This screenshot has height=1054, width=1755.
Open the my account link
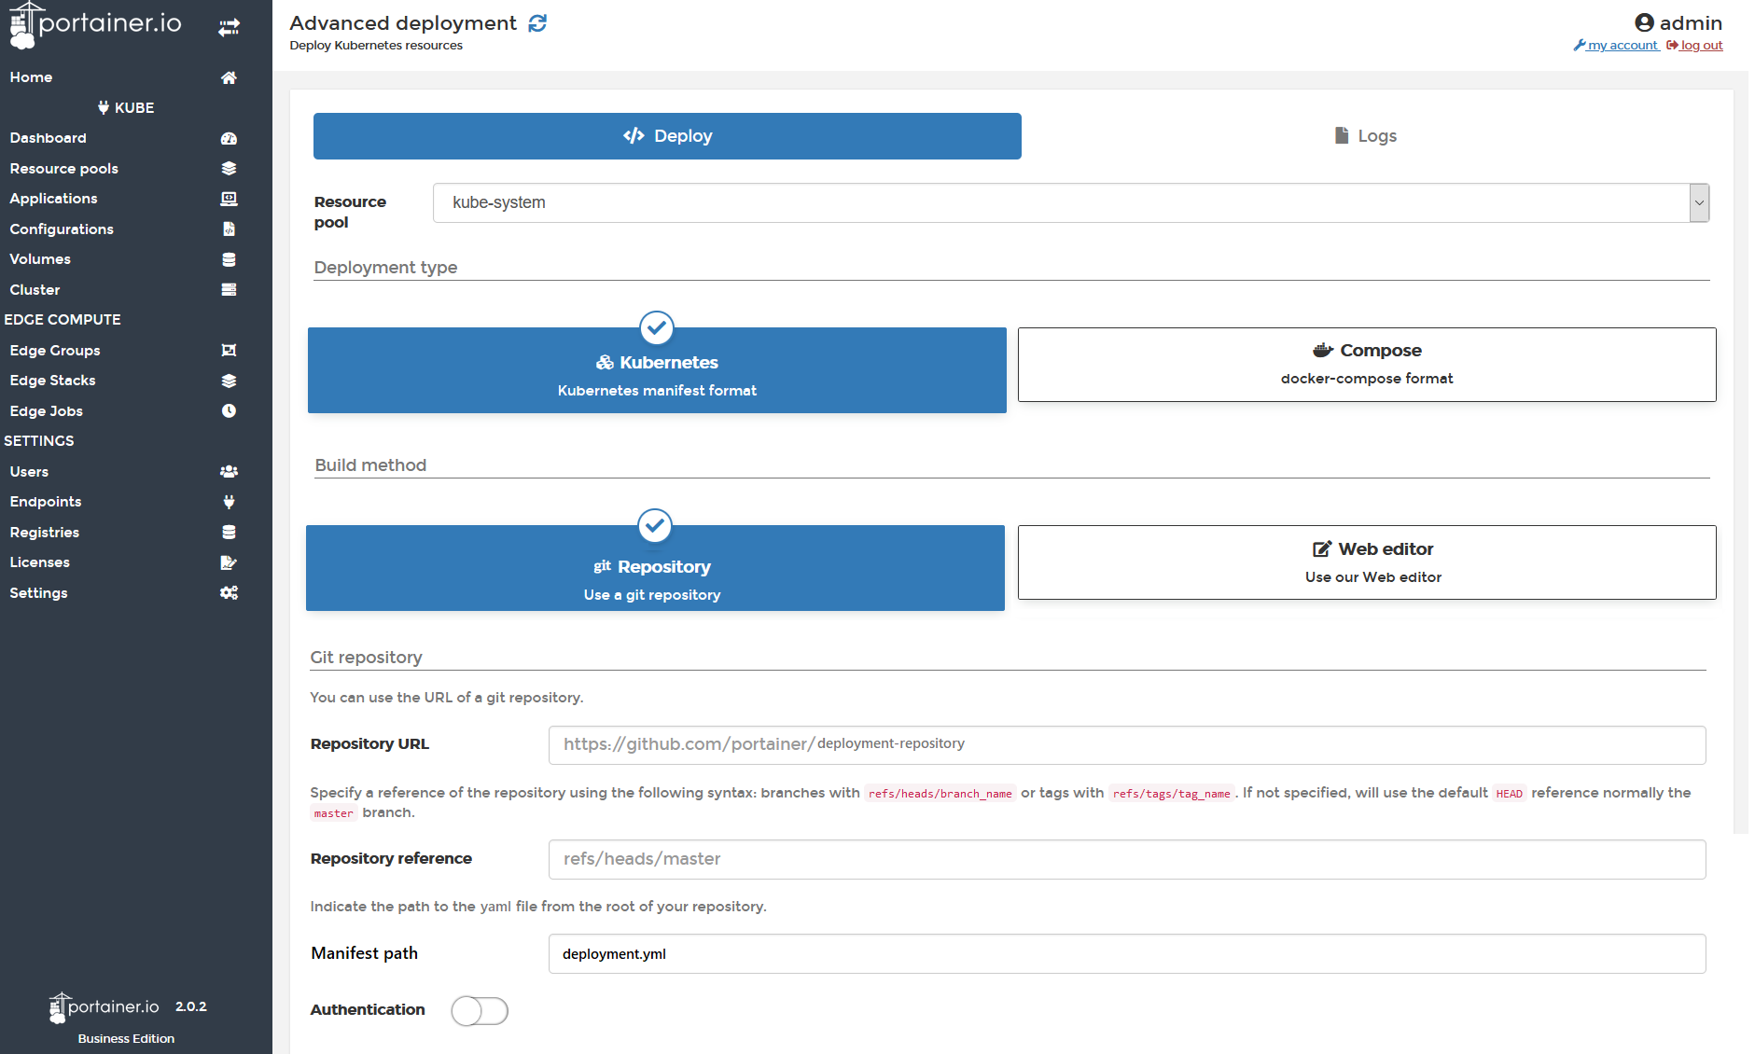1617,46
